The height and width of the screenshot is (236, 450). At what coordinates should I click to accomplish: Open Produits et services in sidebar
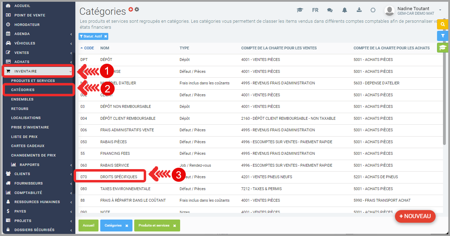pos(33,81)
